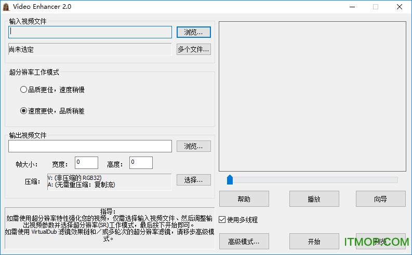Select 品质更佳，速度稍慢 quality mode

23,90
